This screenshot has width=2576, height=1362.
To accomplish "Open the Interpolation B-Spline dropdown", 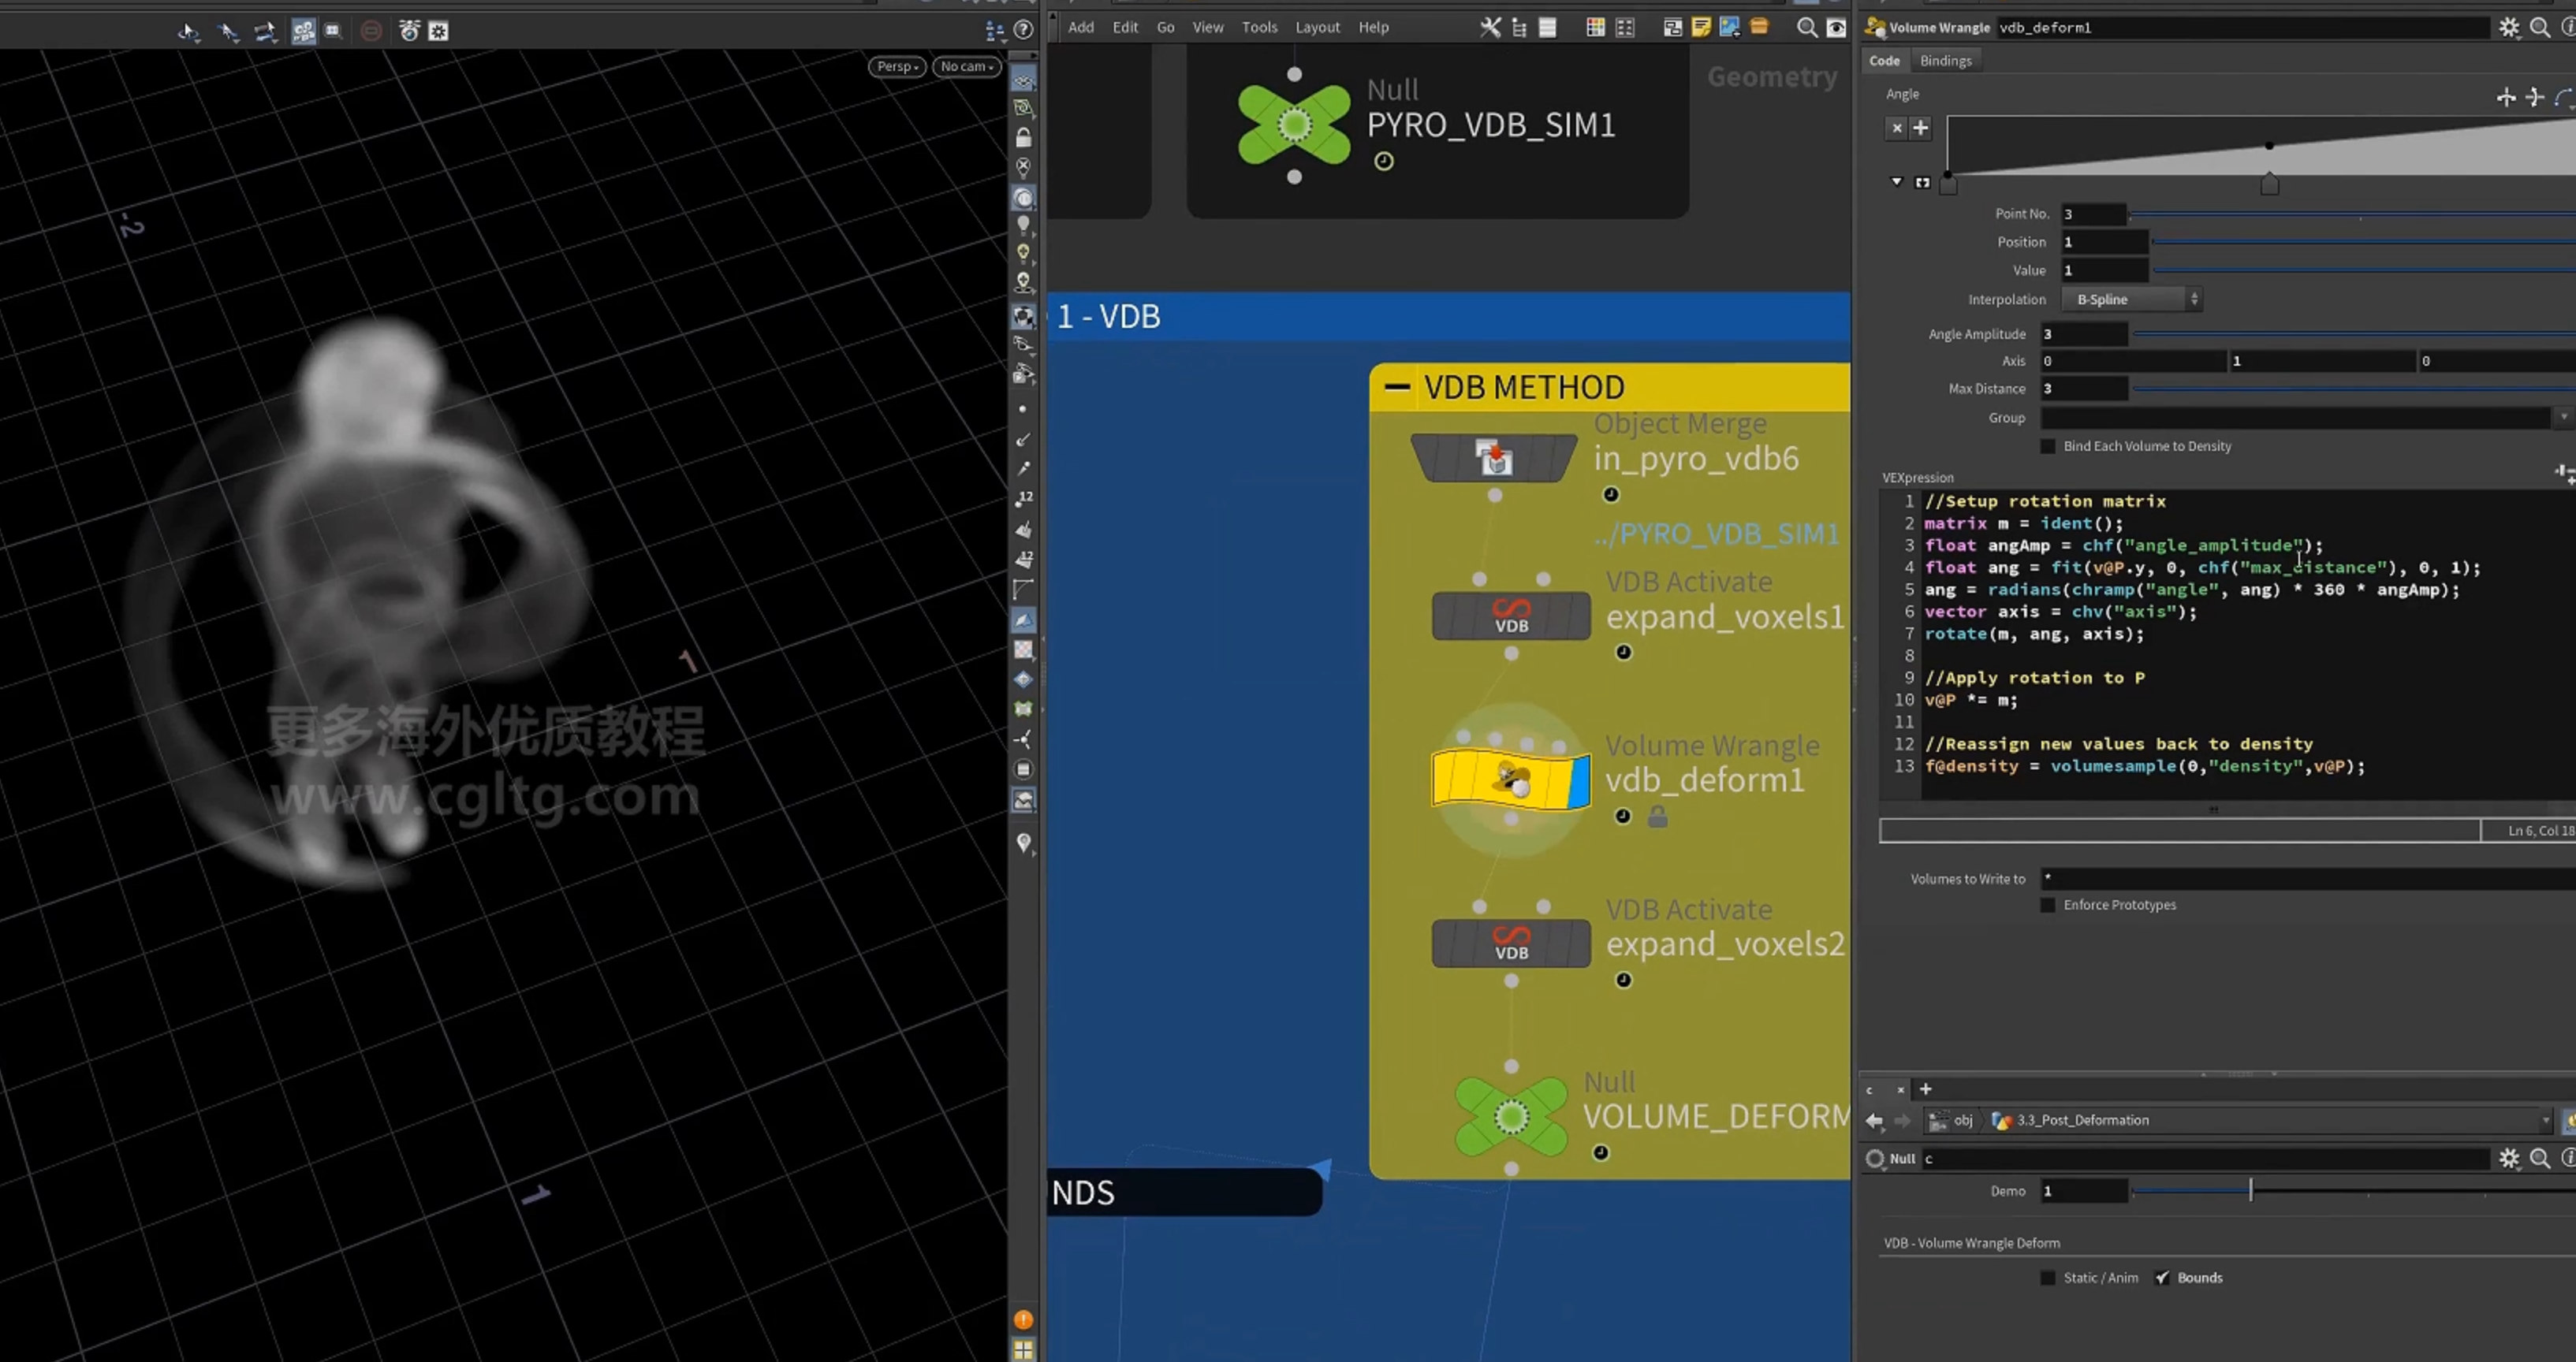I will 2131,300.
